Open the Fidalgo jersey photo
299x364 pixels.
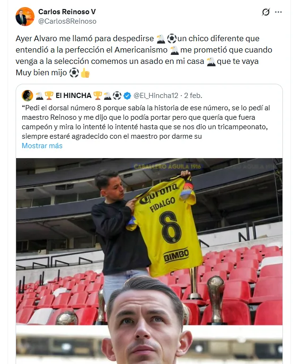pyautogui.click(x=149, y=241)
